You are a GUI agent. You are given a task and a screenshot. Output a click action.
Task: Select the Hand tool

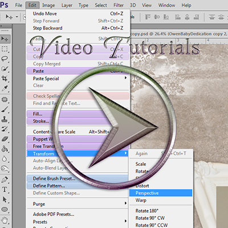click(x=5, y=221)
